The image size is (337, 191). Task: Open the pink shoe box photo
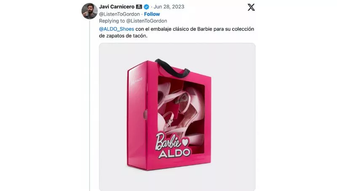point(177,117)
